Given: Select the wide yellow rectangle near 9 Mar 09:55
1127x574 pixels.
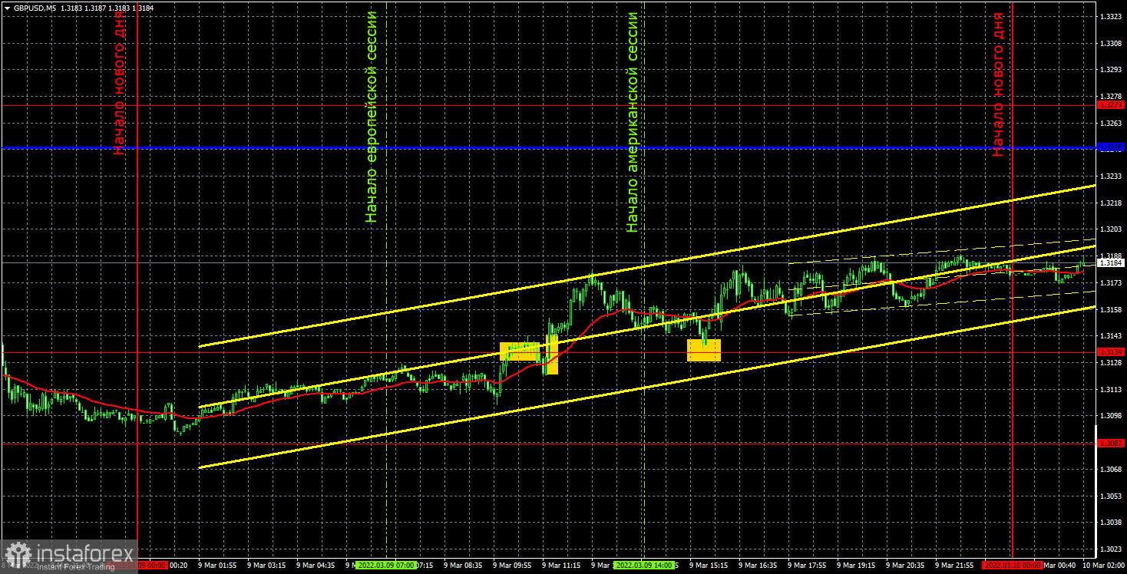Looking at the screenshot, I should (x=520, y=351).
